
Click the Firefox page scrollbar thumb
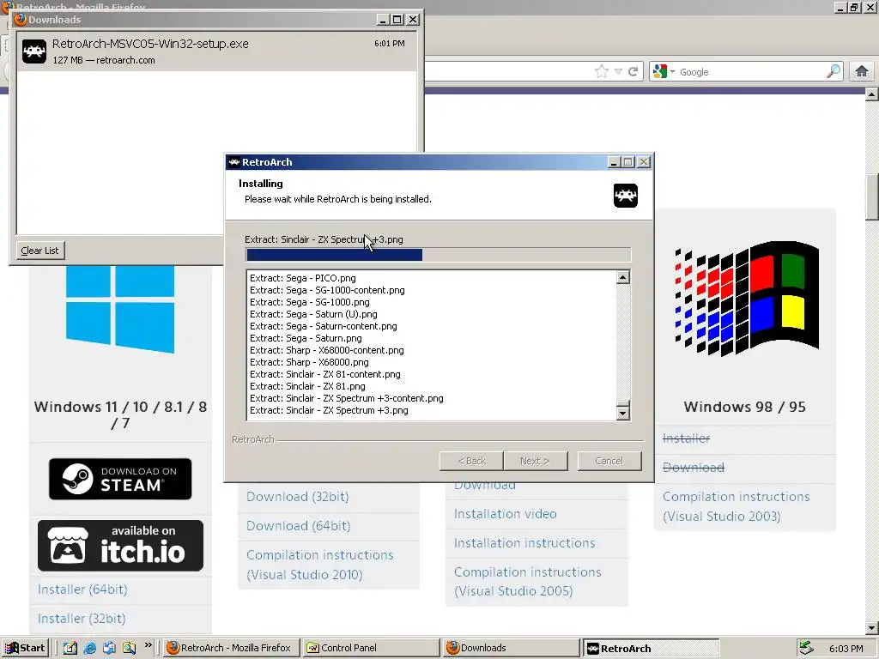[871, 197]
